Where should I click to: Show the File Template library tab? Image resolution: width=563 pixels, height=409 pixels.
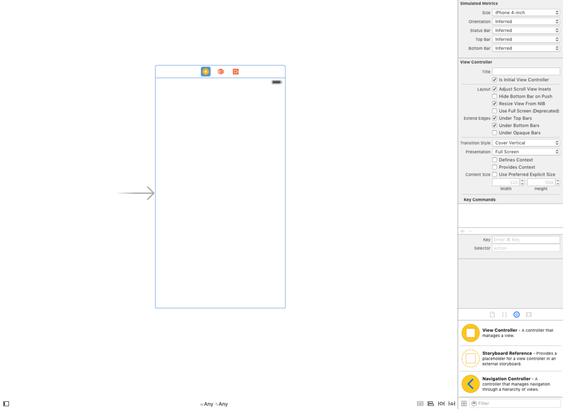point(492,315)
